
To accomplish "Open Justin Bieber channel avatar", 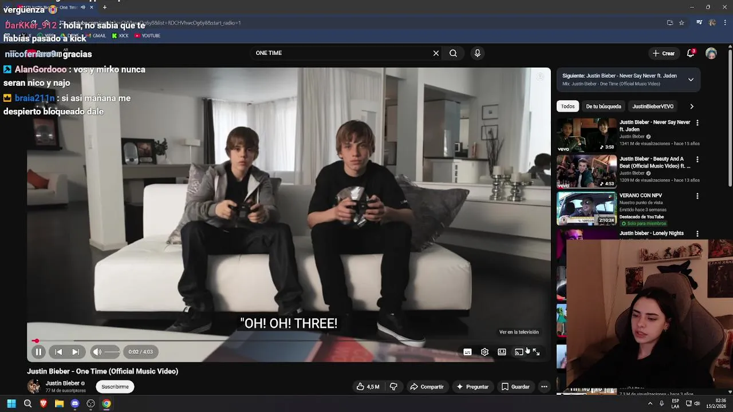I will 34,387.
